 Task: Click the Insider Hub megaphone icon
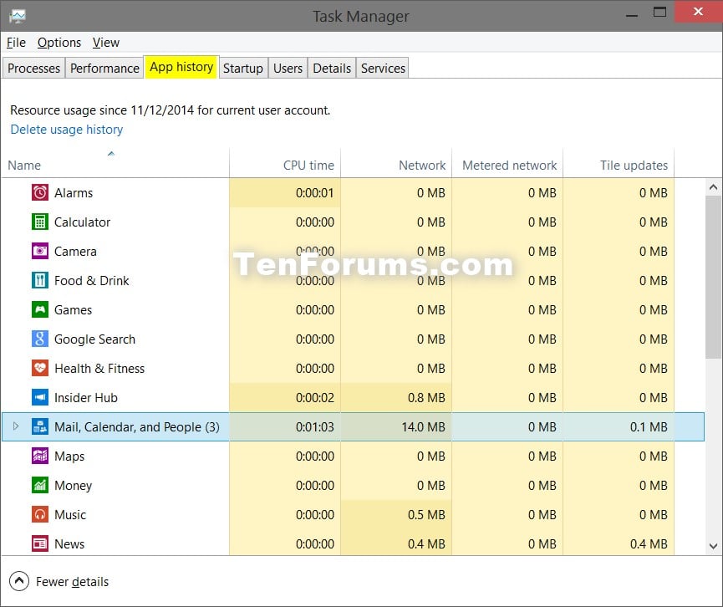(40, 398)
